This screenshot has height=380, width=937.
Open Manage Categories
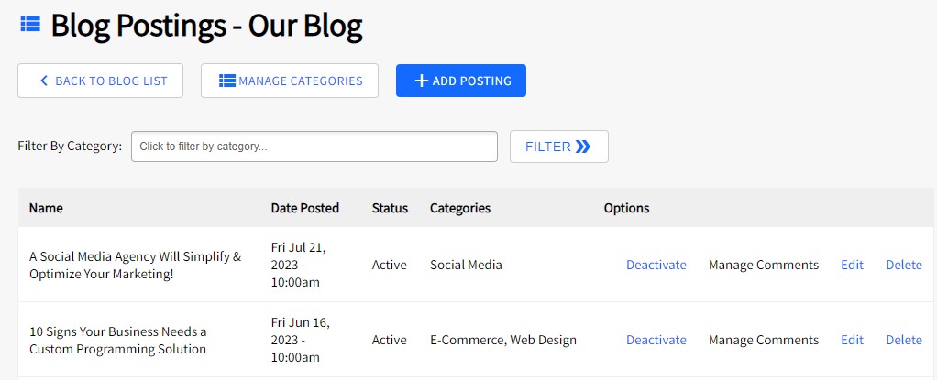pos(290,81)
